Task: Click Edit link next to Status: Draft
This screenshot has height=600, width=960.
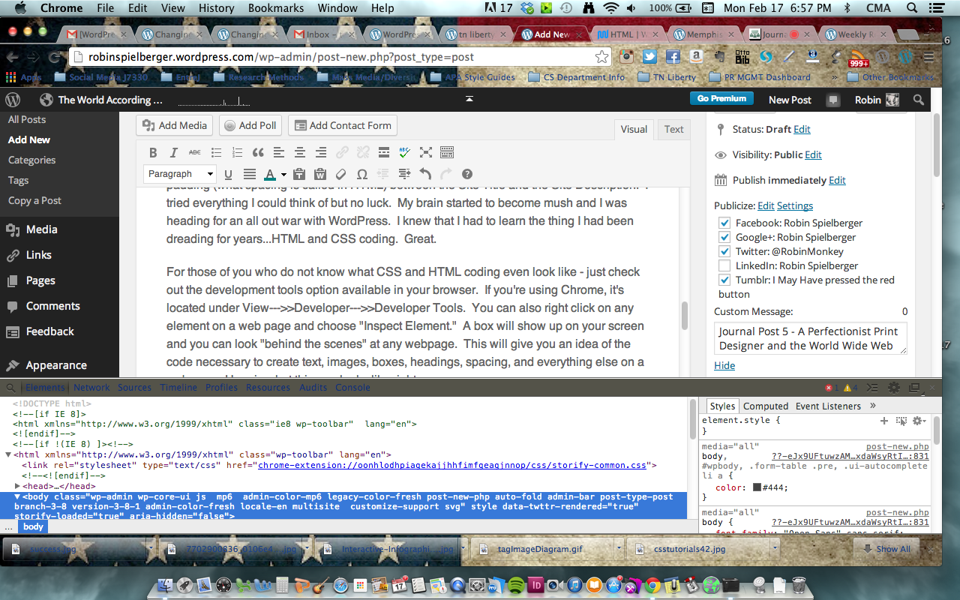Action: pos(802,129)
